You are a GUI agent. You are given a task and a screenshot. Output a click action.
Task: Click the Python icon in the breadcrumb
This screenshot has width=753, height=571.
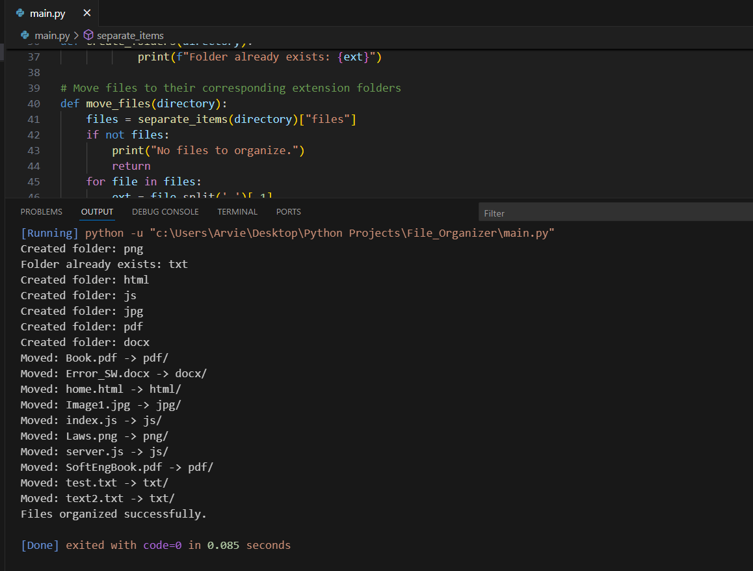[x=25, y=35]
